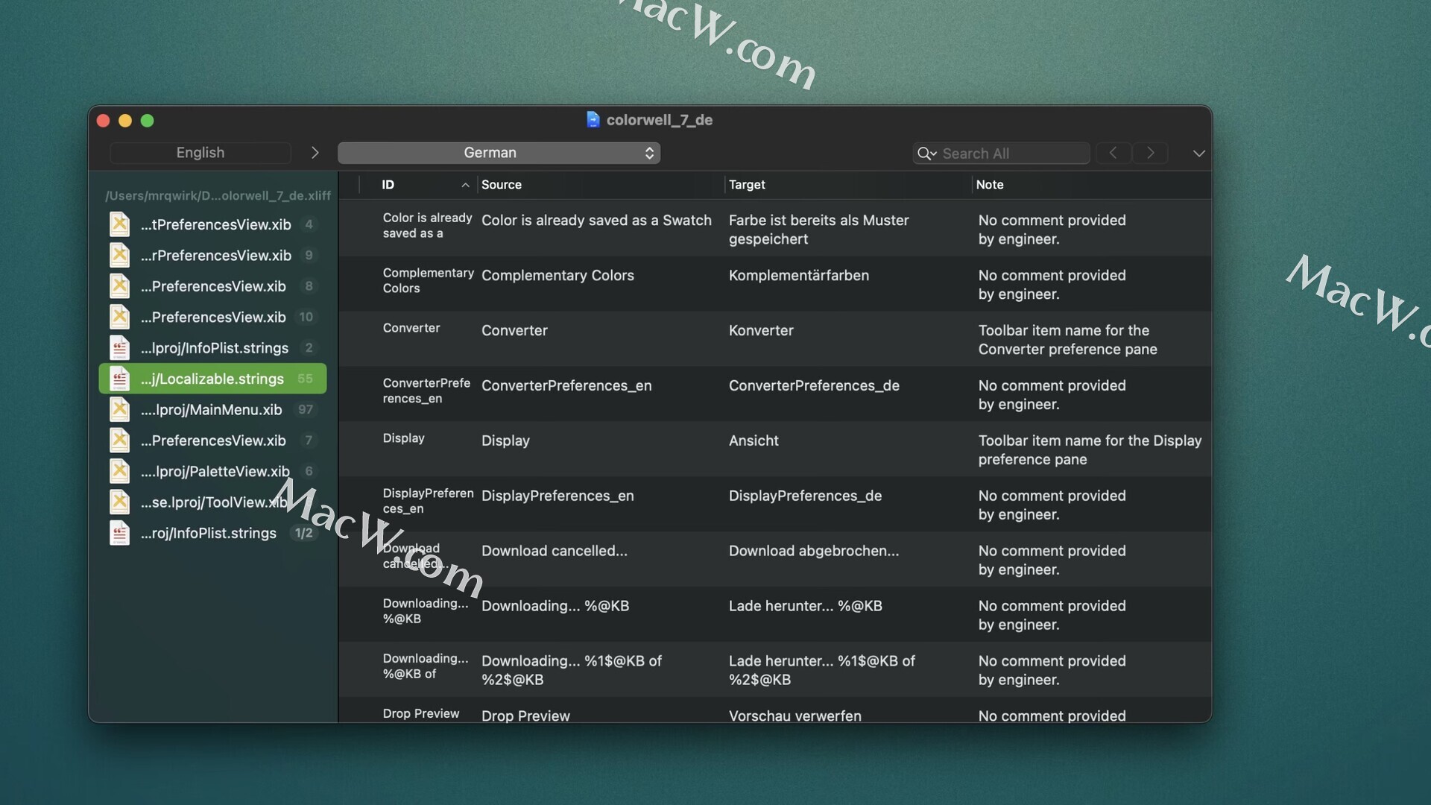
Task: Select target cell 'Ansicht'
Action: click(x=754, y=441)
